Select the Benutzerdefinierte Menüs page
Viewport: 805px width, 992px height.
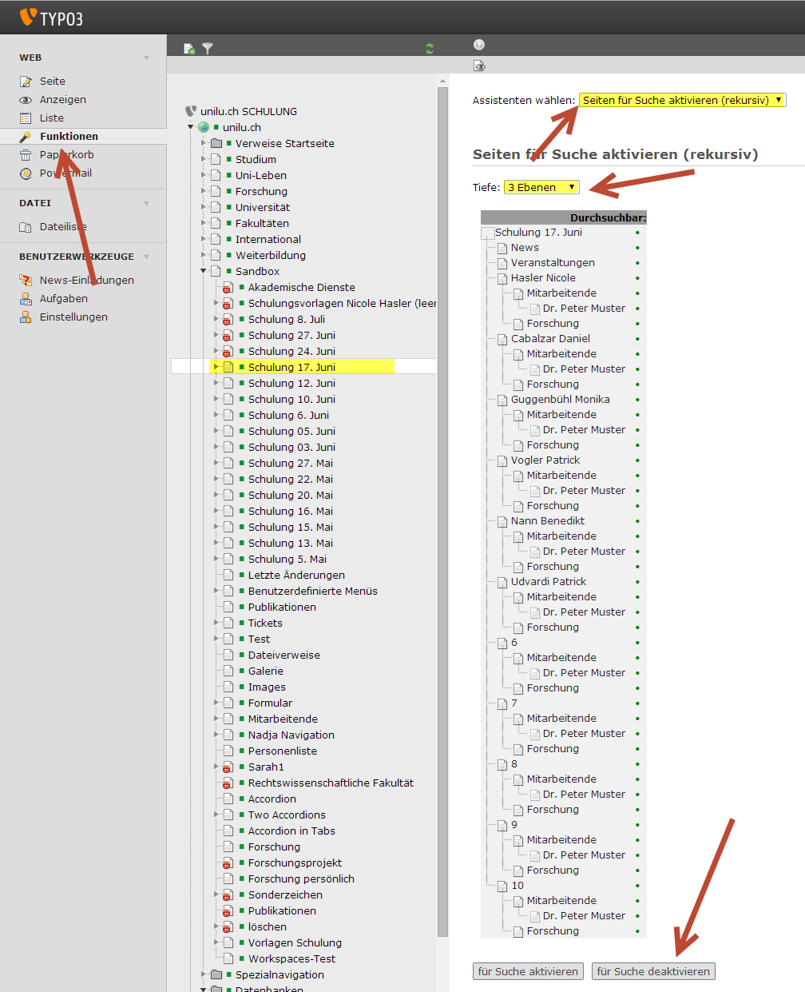(x=313, y=591)
